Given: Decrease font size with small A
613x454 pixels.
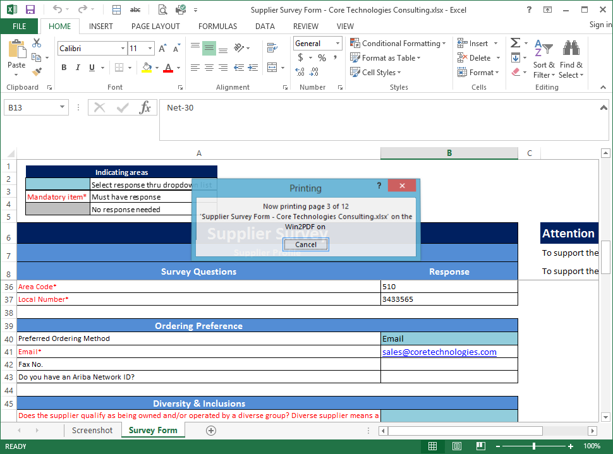Looking at the screenshot, I should pos(177,49).
